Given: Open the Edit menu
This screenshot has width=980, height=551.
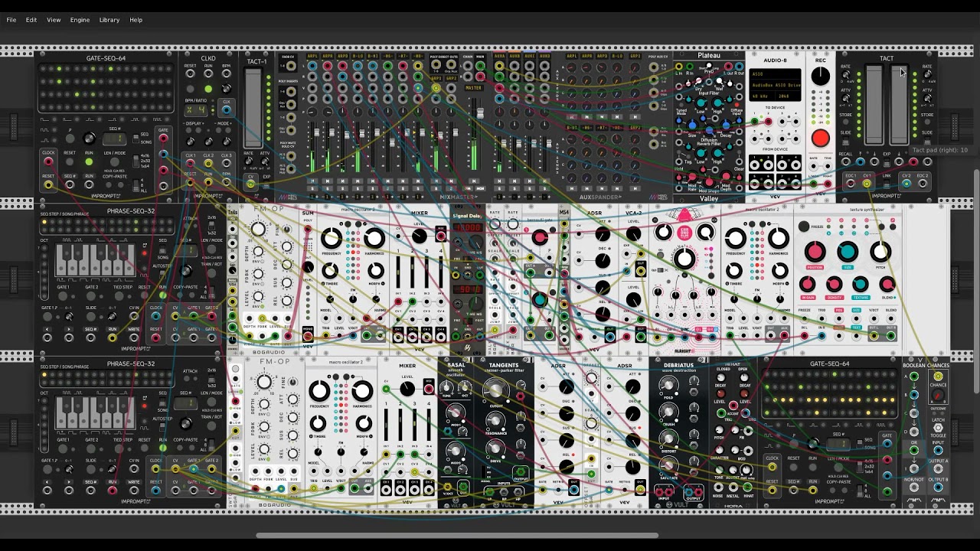Looking at the screenshot, I should (31, 20).
